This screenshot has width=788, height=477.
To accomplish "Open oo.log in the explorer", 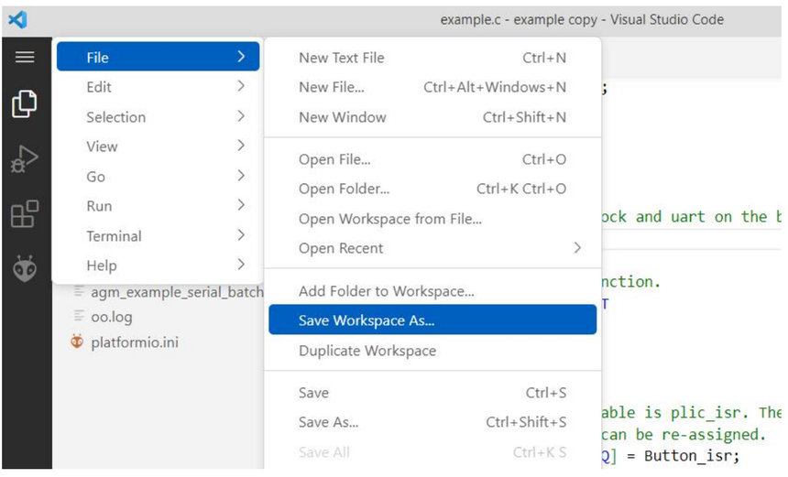I will pyautogui.click(x=112, y=317).
